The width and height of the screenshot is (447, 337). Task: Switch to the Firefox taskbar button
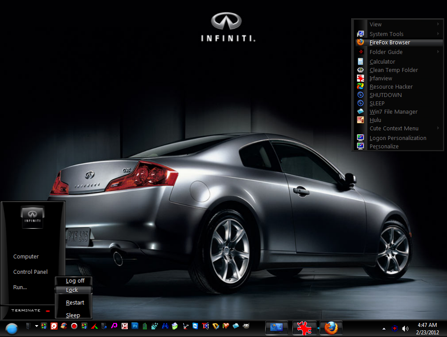[331, 327]
